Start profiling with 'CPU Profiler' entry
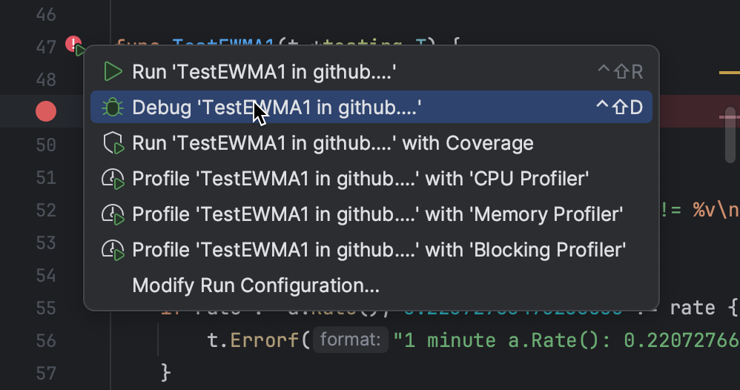The width and height of the screenshot is (740, 390). pyautogui.click(x=360, y=179)
